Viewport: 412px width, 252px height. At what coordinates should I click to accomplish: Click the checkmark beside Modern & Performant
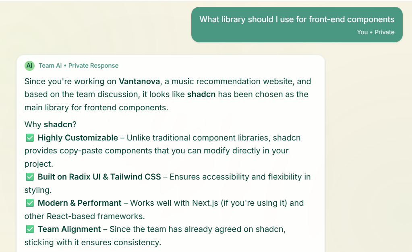point(30,203)
